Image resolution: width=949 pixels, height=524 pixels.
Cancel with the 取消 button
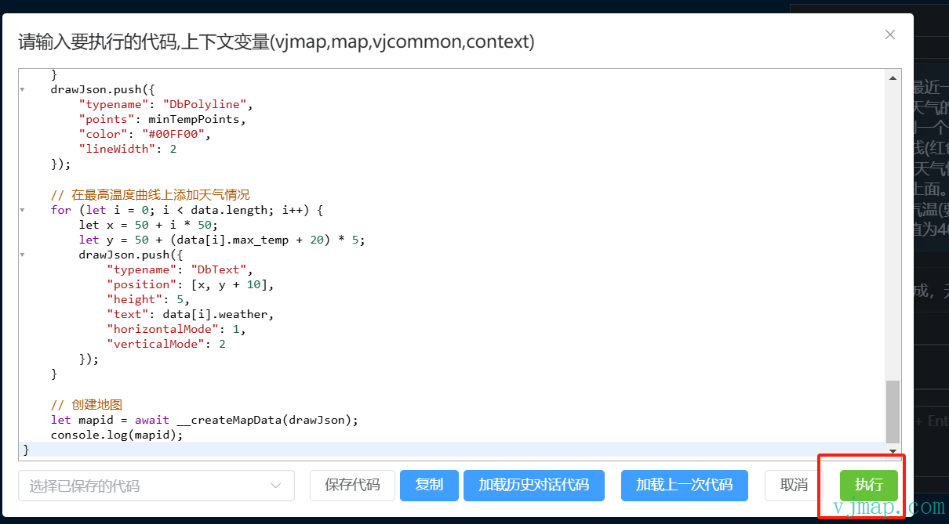[794, 485]
